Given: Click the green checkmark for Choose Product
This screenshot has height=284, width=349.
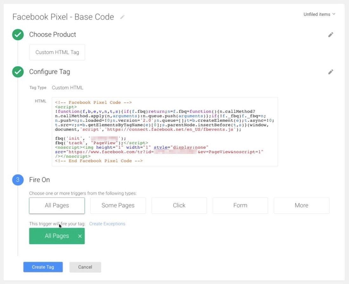Looking at the screenshot, I should pos(18,34).
